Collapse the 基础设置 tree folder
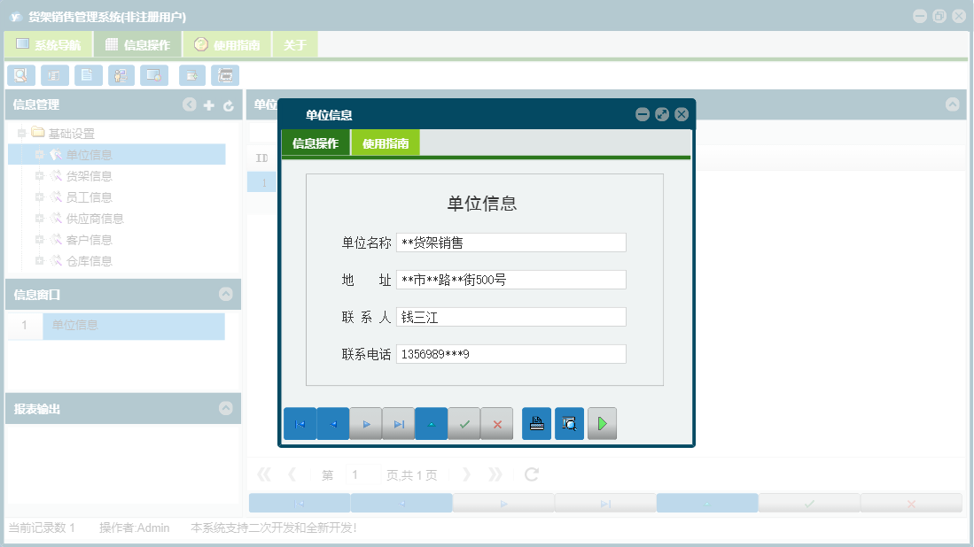974x547 pixels. click(19, 133)
